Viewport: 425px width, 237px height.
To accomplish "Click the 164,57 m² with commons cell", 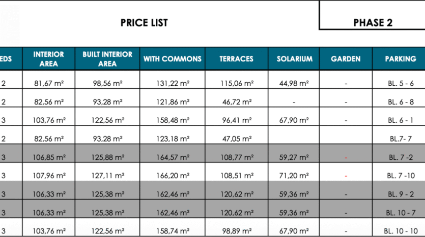I will click(x=173, y=153).
